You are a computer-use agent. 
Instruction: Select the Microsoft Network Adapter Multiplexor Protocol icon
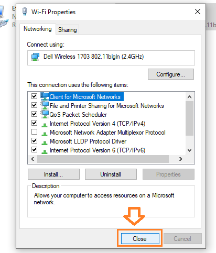click(x=45, y=134)
